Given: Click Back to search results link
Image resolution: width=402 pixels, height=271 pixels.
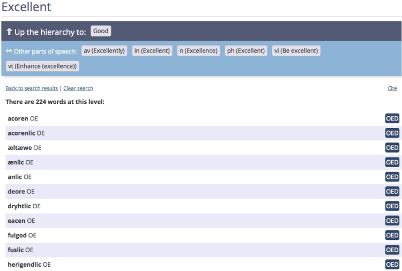Looking at the screenshot, I should click(32, 88).
